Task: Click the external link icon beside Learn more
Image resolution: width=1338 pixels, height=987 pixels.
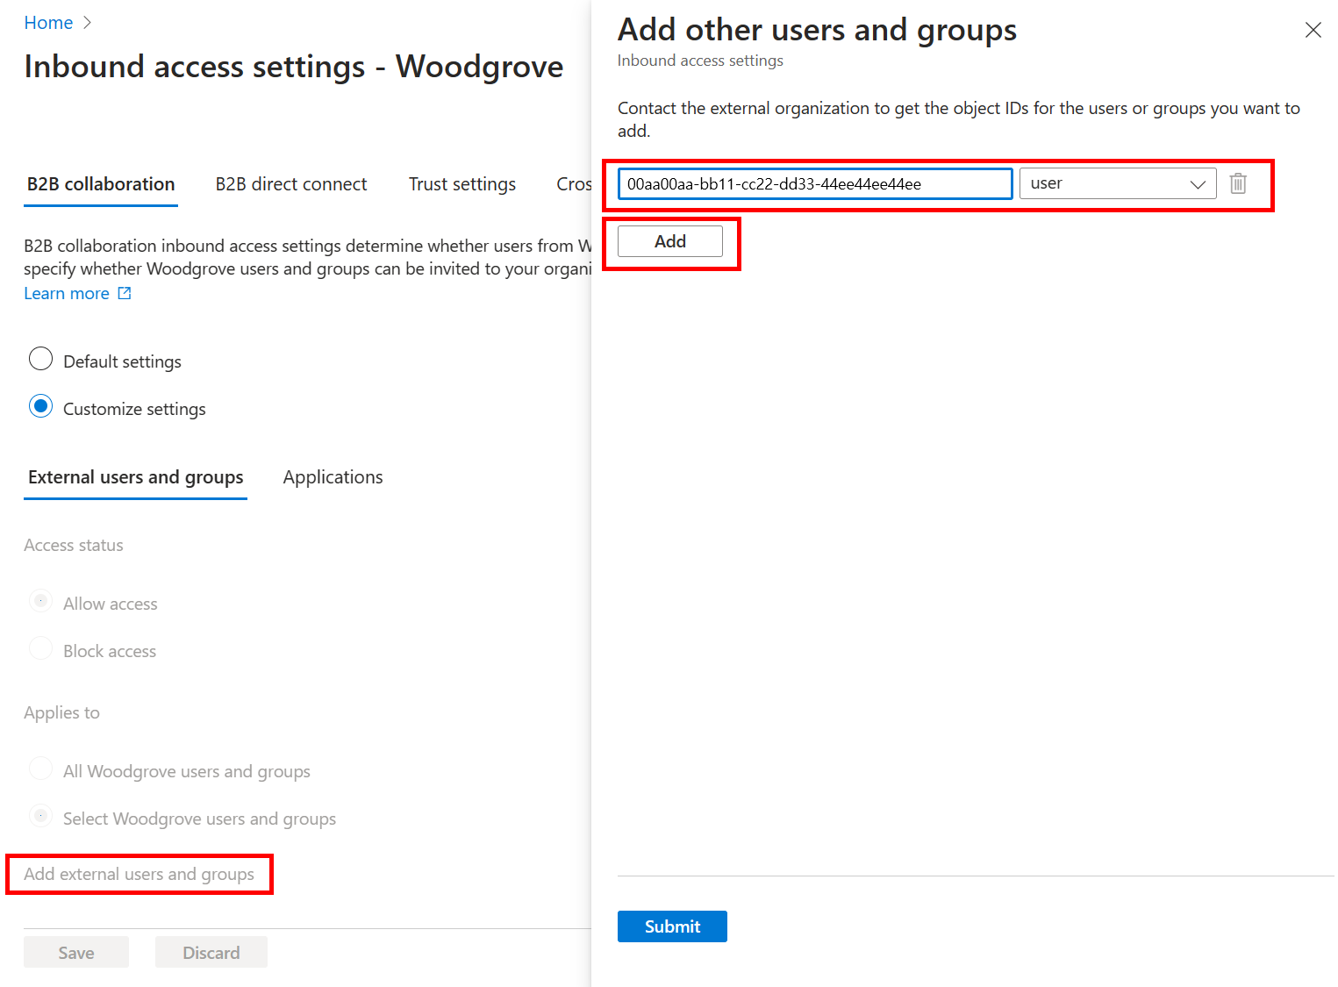Action: tap(124, 293)
